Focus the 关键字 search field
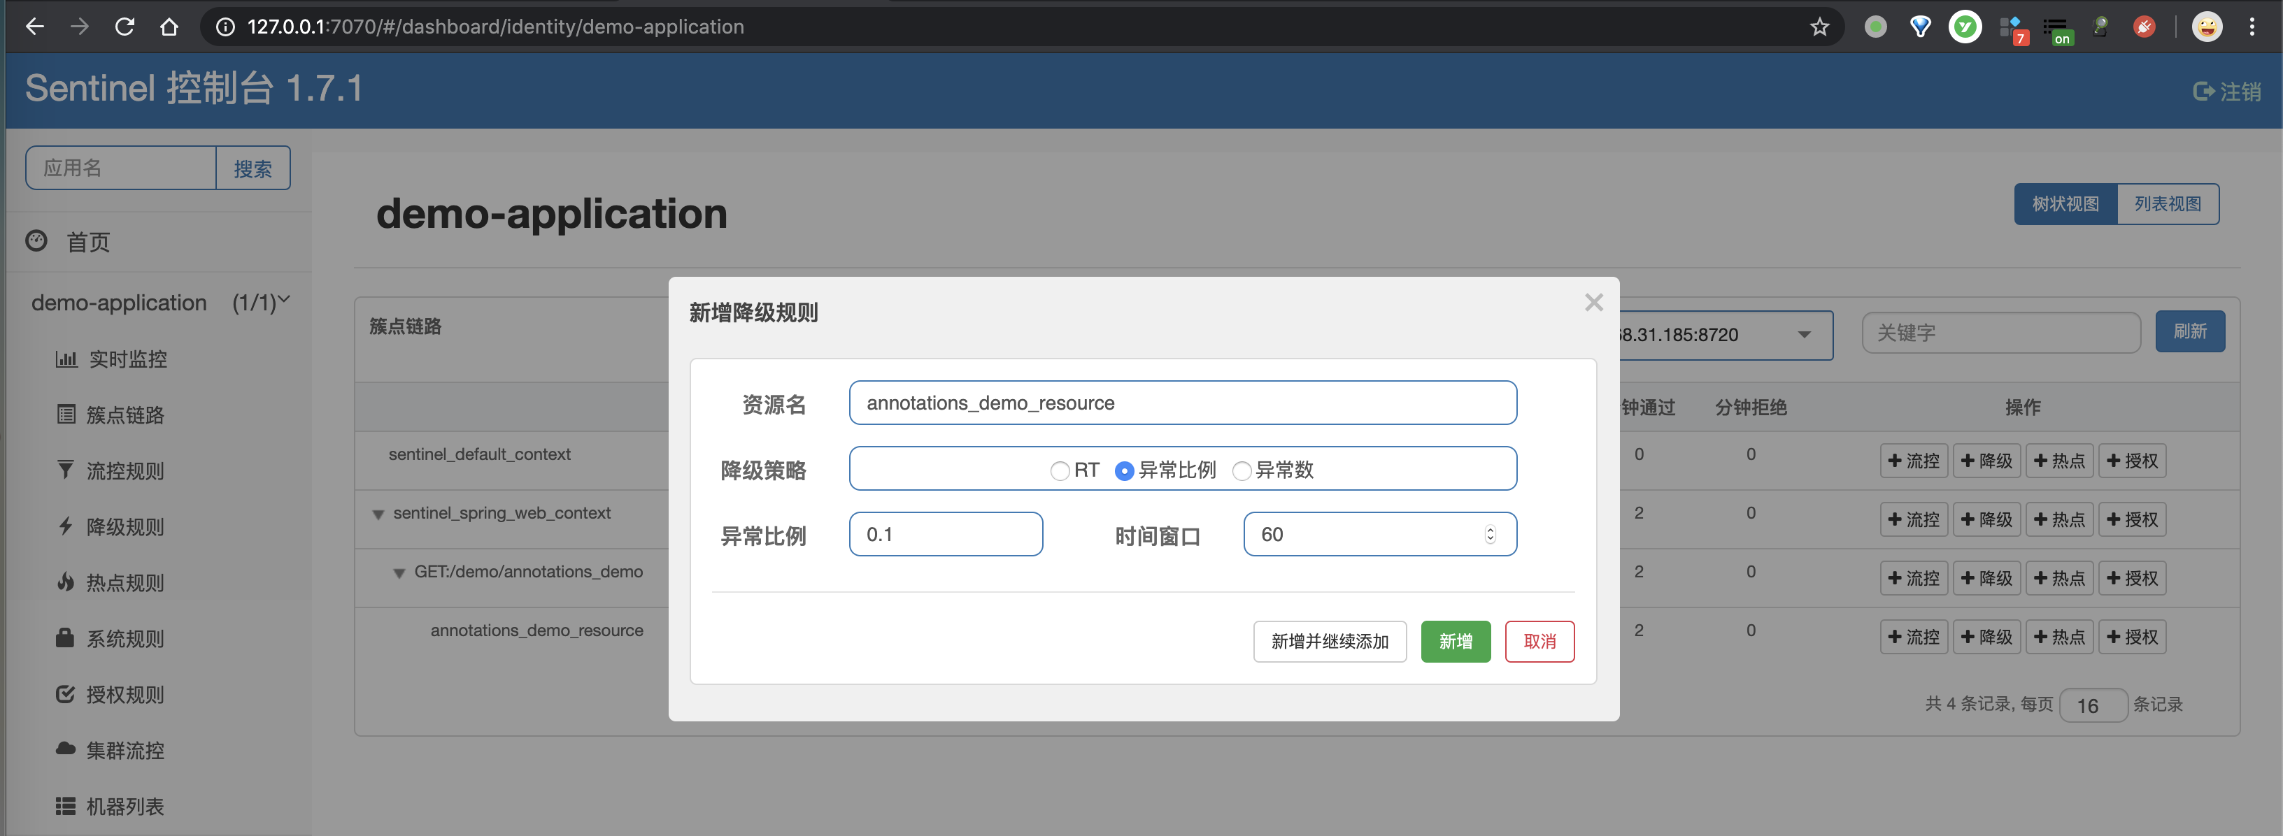This screenshot has height=836, width=2283. tap(2000, 332)
